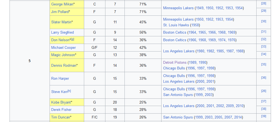
Task: Open the George Mikan player link
Action: tap(62, 4)
